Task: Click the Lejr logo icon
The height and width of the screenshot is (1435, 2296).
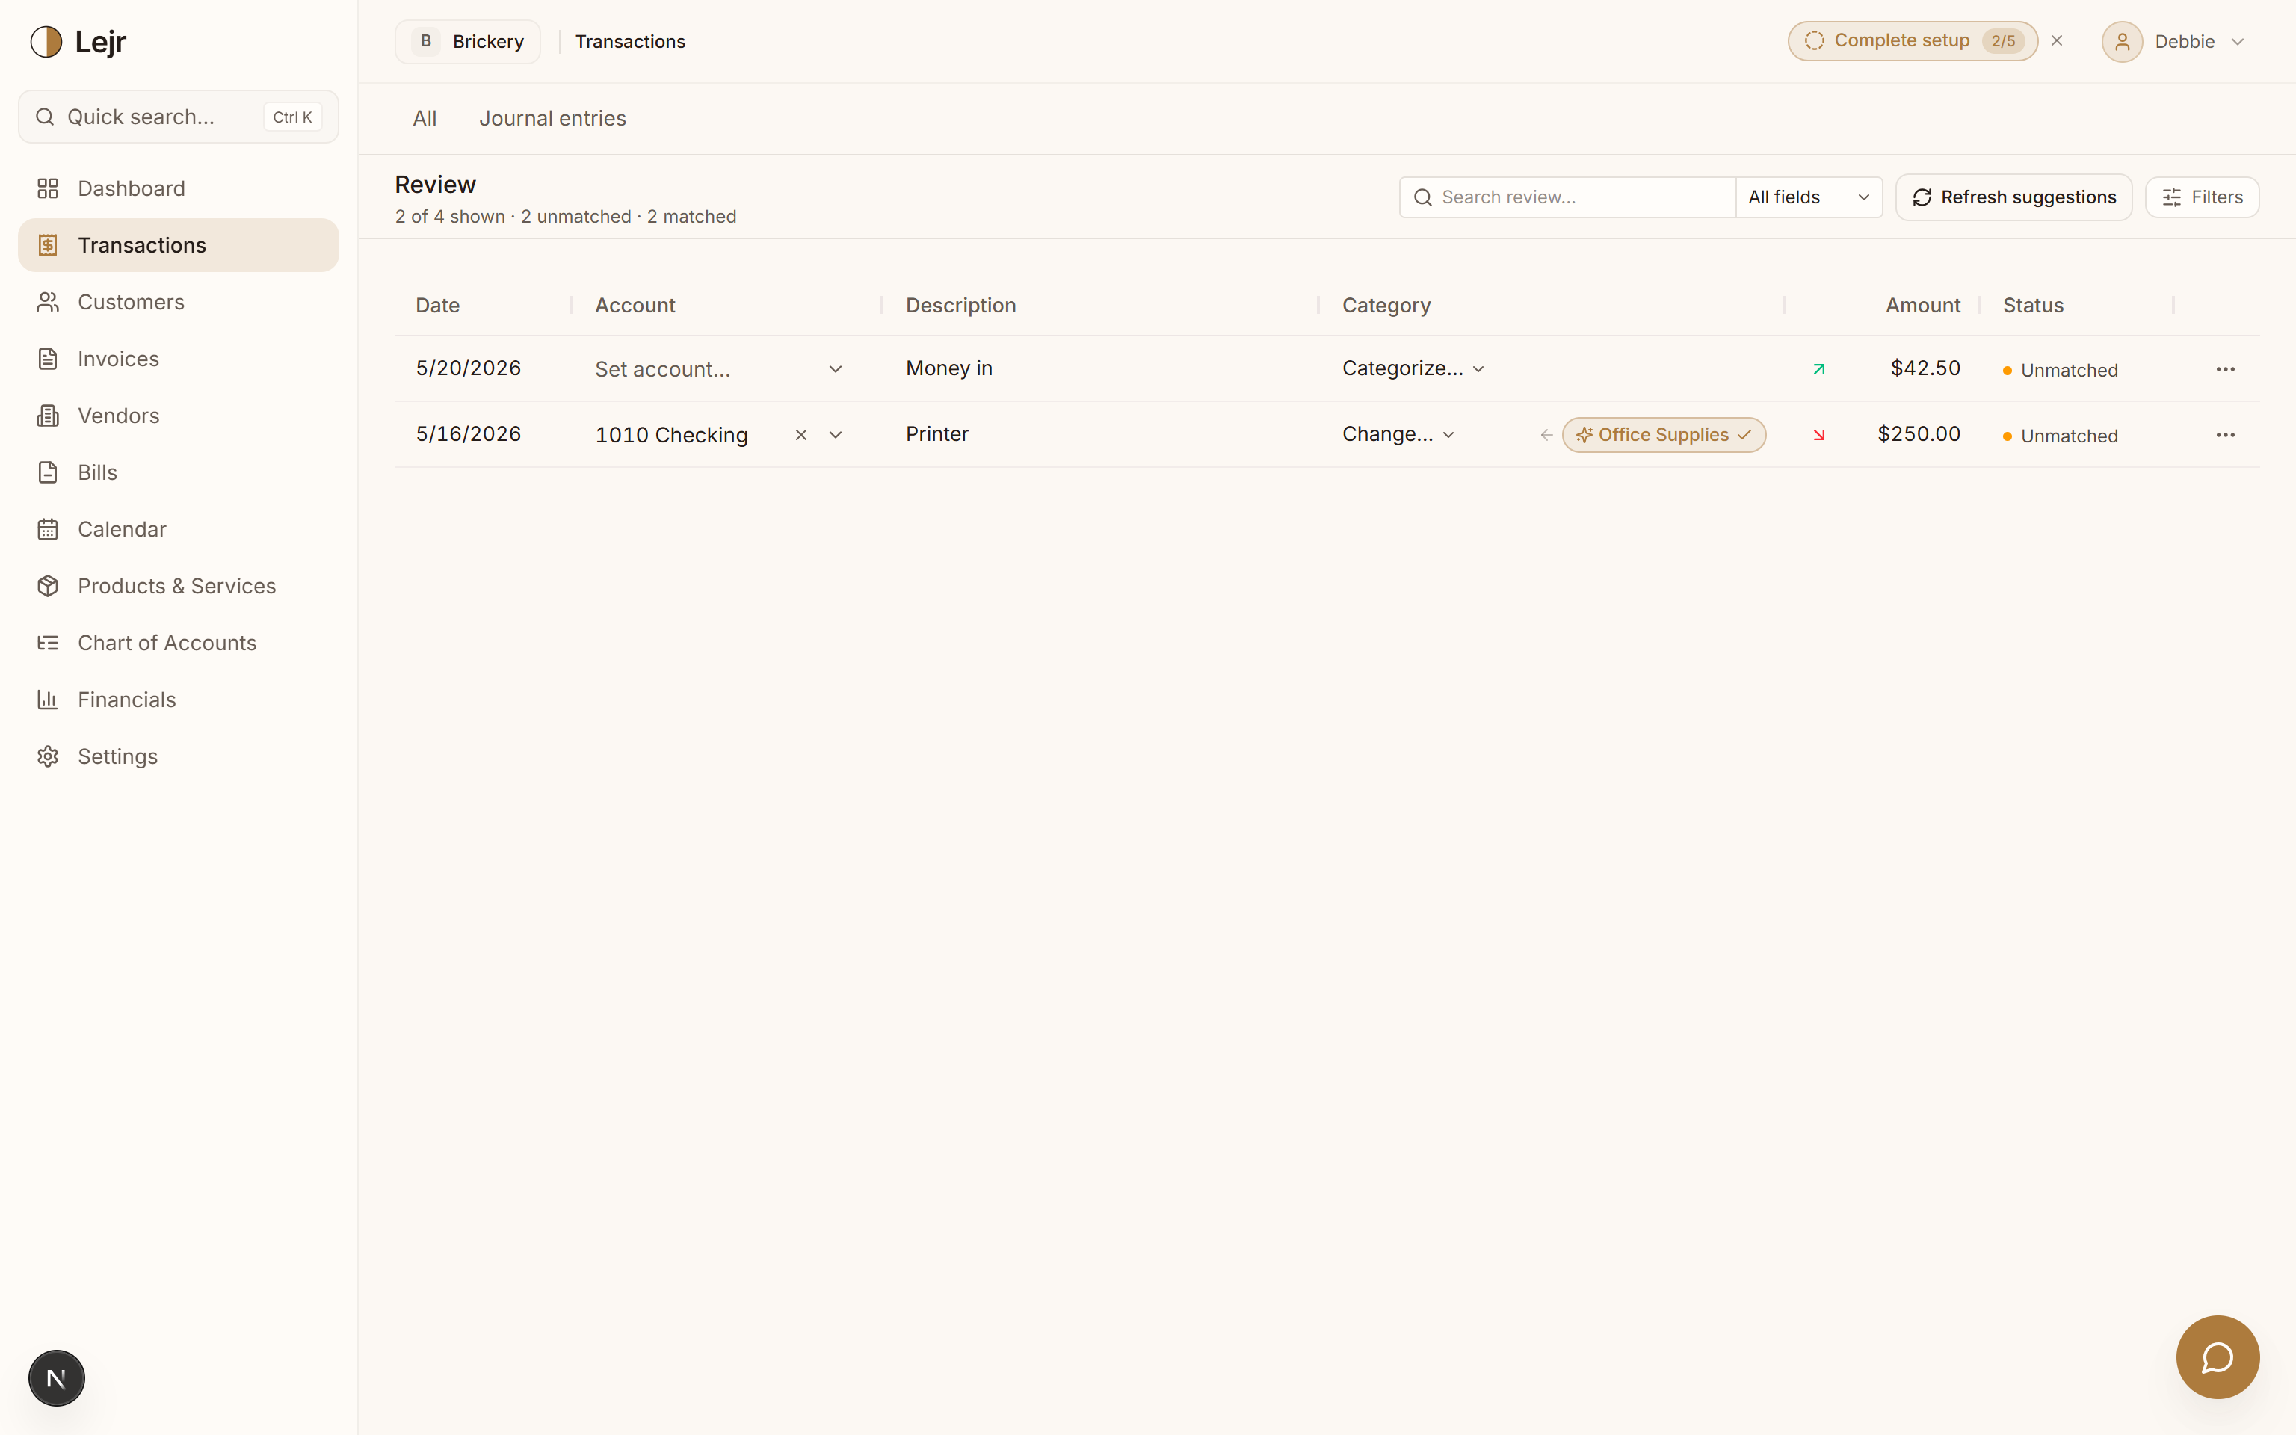Action: pyautogui.click(x=46, y=42)
